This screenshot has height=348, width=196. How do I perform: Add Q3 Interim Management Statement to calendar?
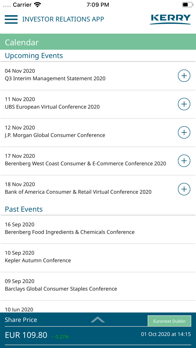point(184,76)
